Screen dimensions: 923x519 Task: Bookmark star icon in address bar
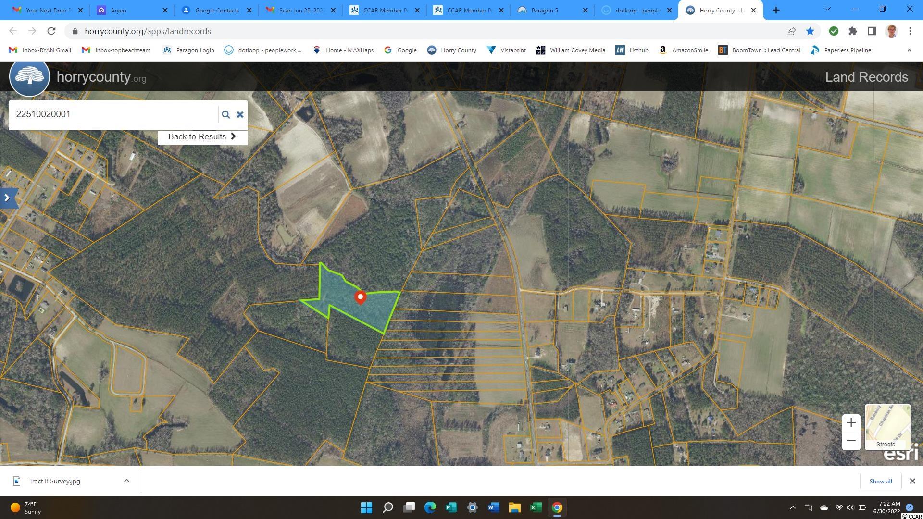pos(810,31)
